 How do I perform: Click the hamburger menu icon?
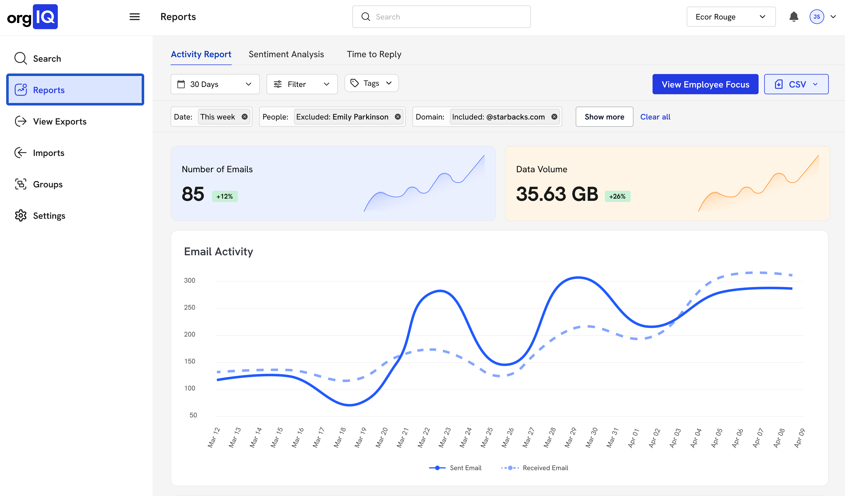[134, 17]
